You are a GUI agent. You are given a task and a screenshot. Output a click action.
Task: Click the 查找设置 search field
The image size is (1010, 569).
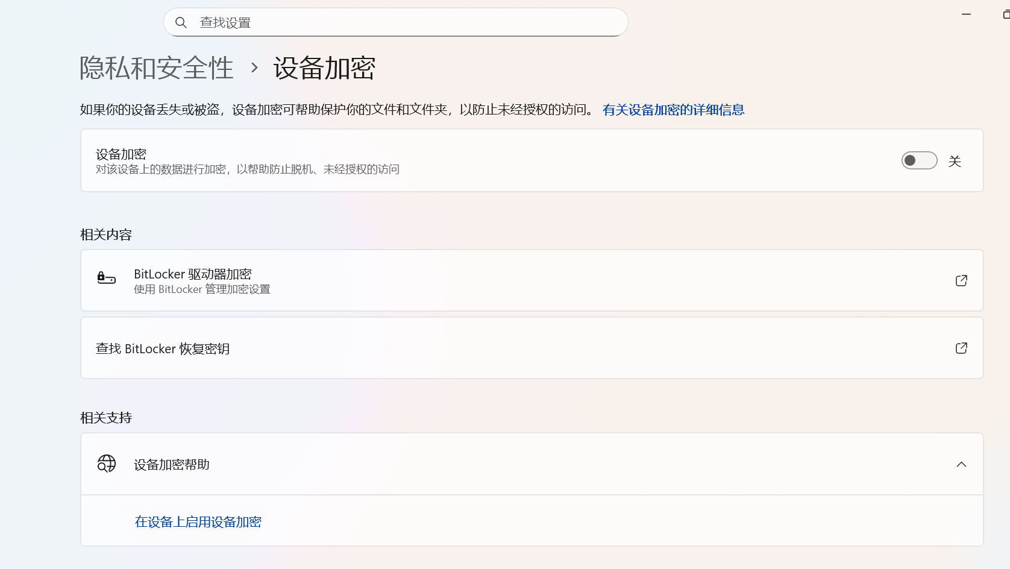tap(398, 23)
